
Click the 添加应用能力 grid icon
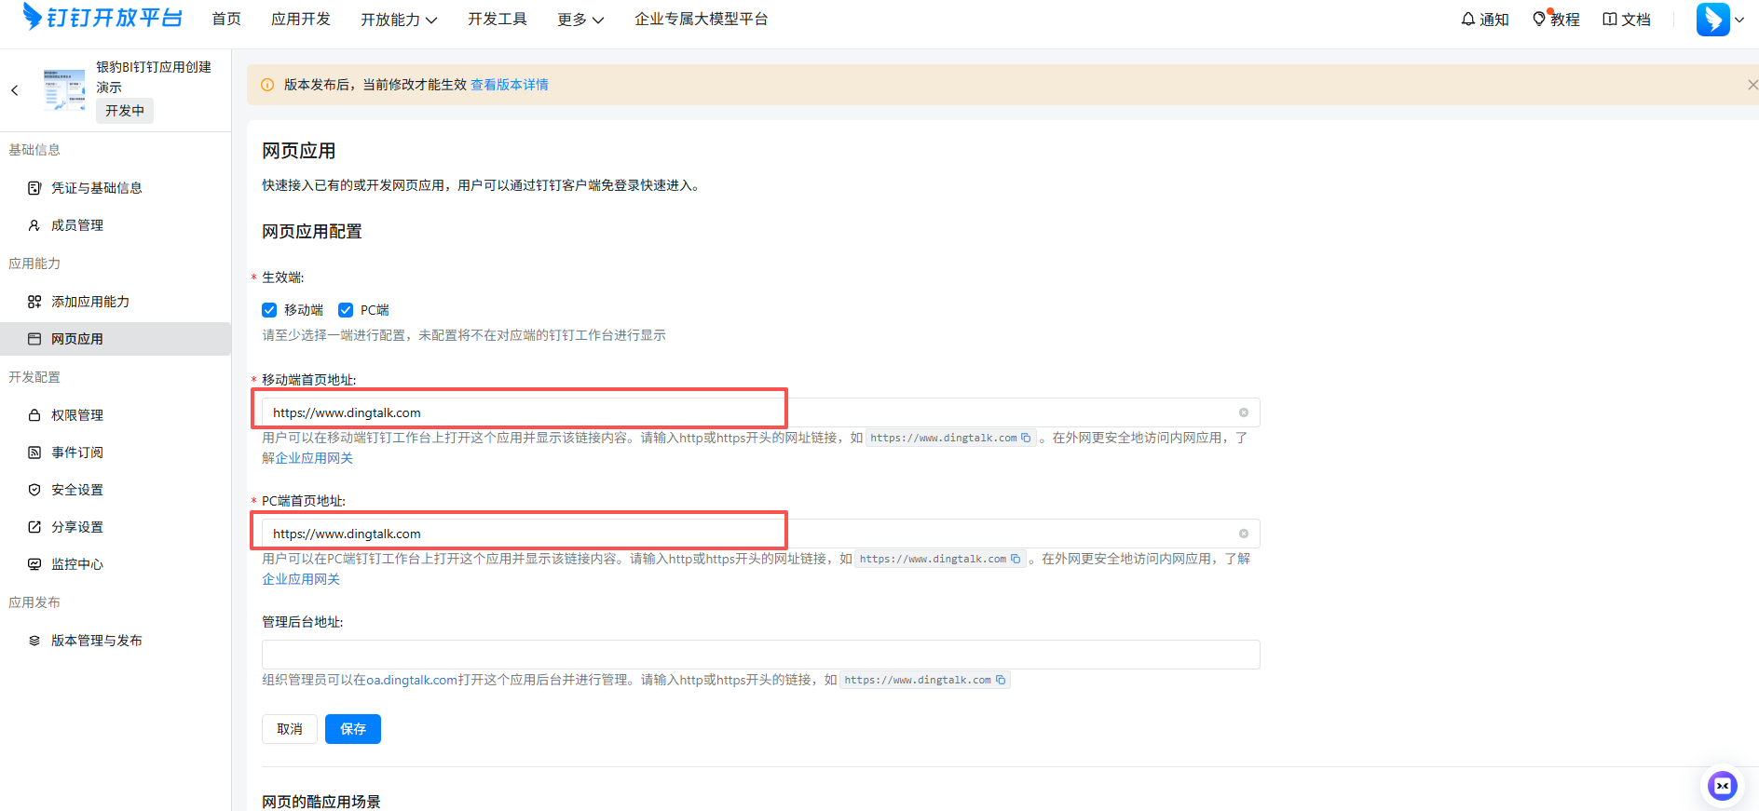click(34, 302)
